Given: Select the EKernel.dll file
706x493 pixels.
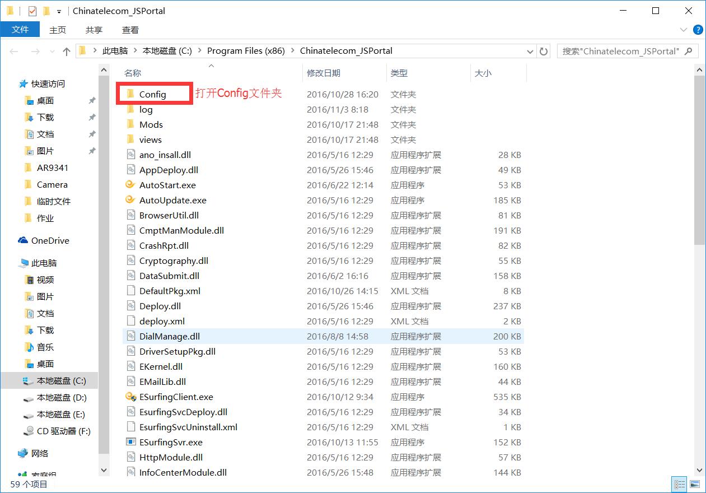Looking at the screenshot, I should (x=161, y=366).
